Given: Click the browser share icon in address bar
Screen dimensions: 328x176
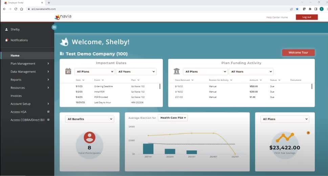Looking at the screenshot, I should 291,9.
